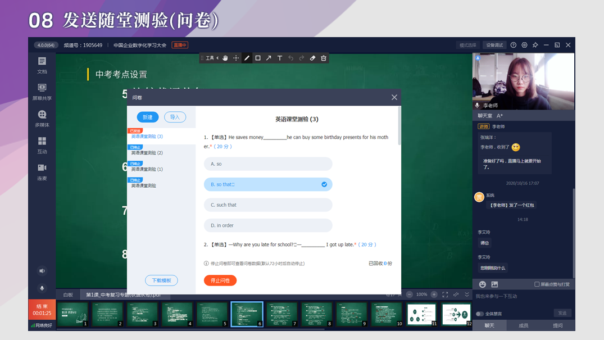The width and height of the screenshot is (604, 340).
Task: Switch to the 白板 whiteboard tab
Action: 68,294
